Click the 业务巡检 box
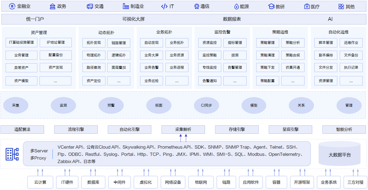Viewport: 368px width, 190px height. click(x=152, y=81)
